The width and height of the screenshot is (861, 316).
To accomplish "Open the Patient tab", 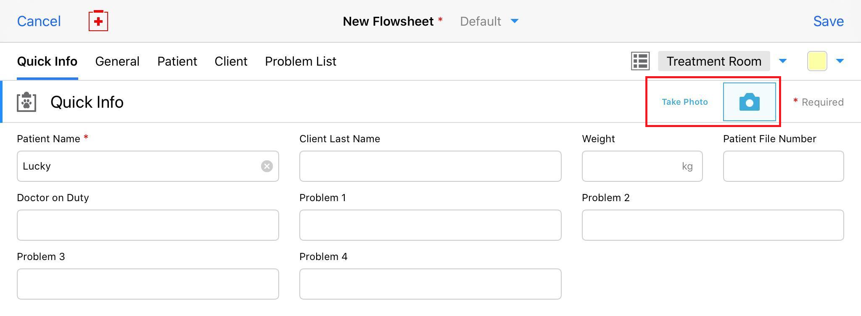I will pos(177,61).
